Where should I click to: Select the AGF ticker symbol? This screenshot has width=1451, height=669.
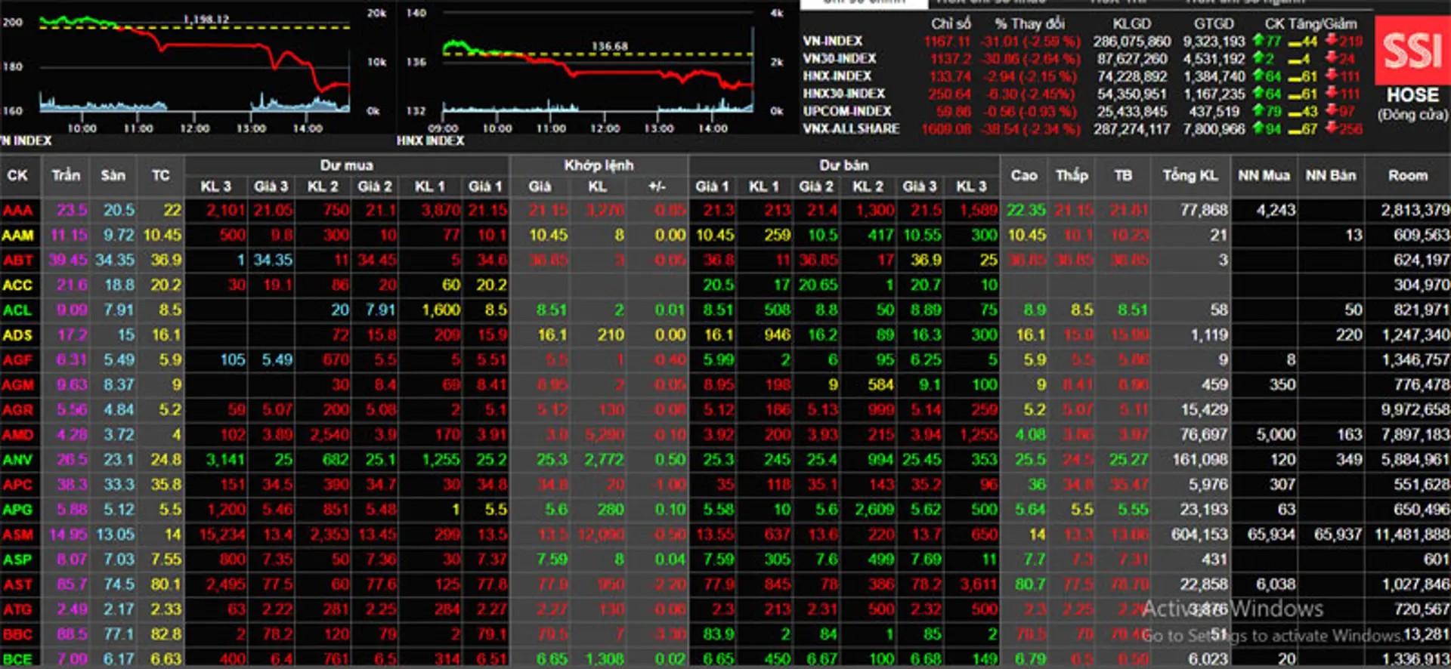tap(17, 359)
